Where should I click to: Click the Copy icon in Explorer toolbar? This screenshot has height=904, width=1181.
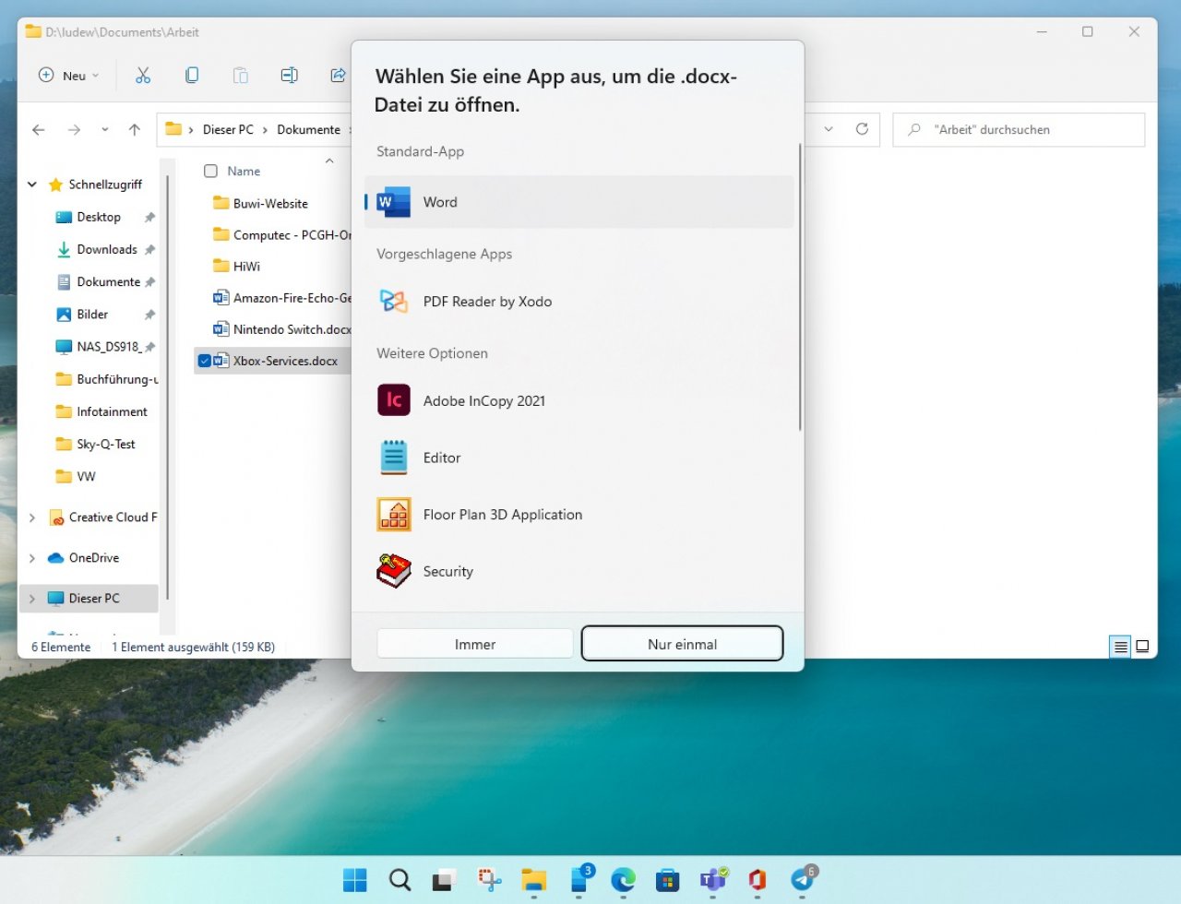pyautogui.click(x=192, y=76)
